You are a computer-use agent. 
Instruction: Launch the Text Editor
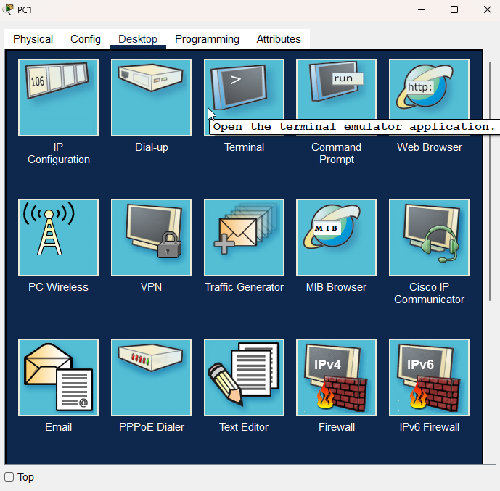tap(244, 378)
